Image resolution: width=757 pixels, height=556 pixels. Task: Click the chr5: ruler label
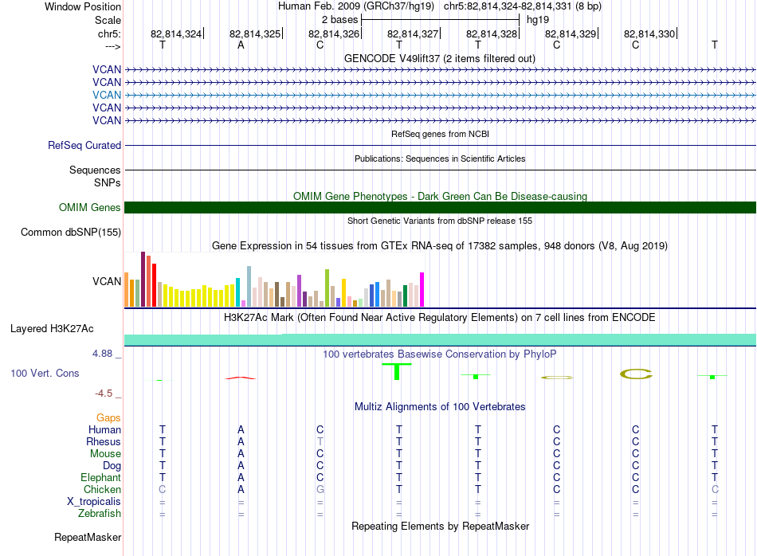[x=110, y=33]
